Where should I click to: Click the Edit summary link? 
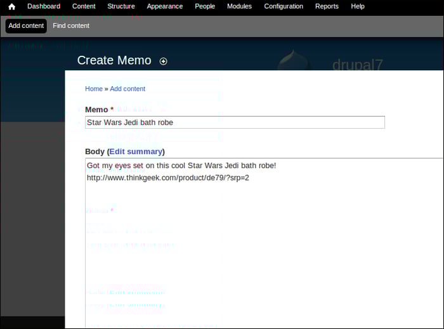click(136, 152)
